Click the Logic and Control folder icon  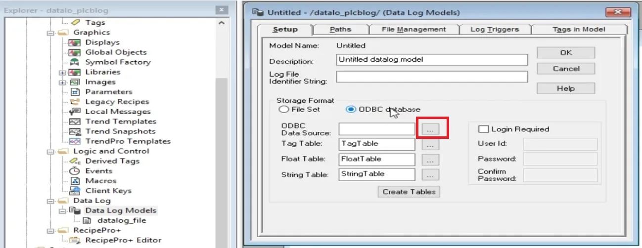[x=63, y=151]
